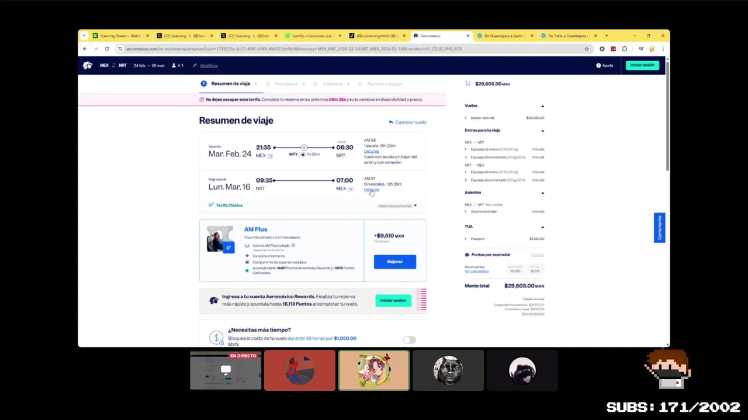Click the Mejorar upgrade button
This screenshot has height=420, width=748.
coord(395,262)
